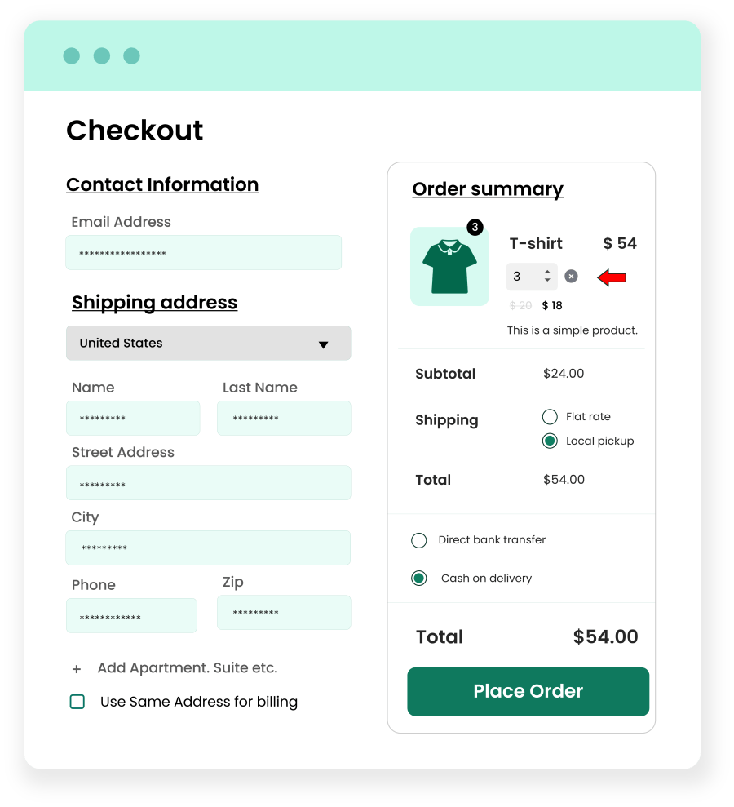Choose Direct bank transfer payment
734x807 pixels.
(419, 540)
